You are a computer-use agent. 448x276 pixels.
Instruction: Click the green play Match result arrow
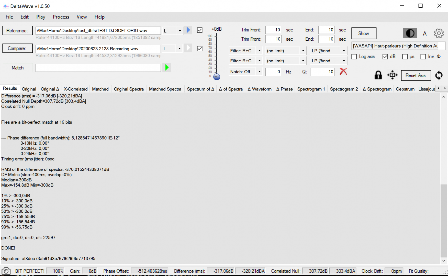click(x=167, y=67)
